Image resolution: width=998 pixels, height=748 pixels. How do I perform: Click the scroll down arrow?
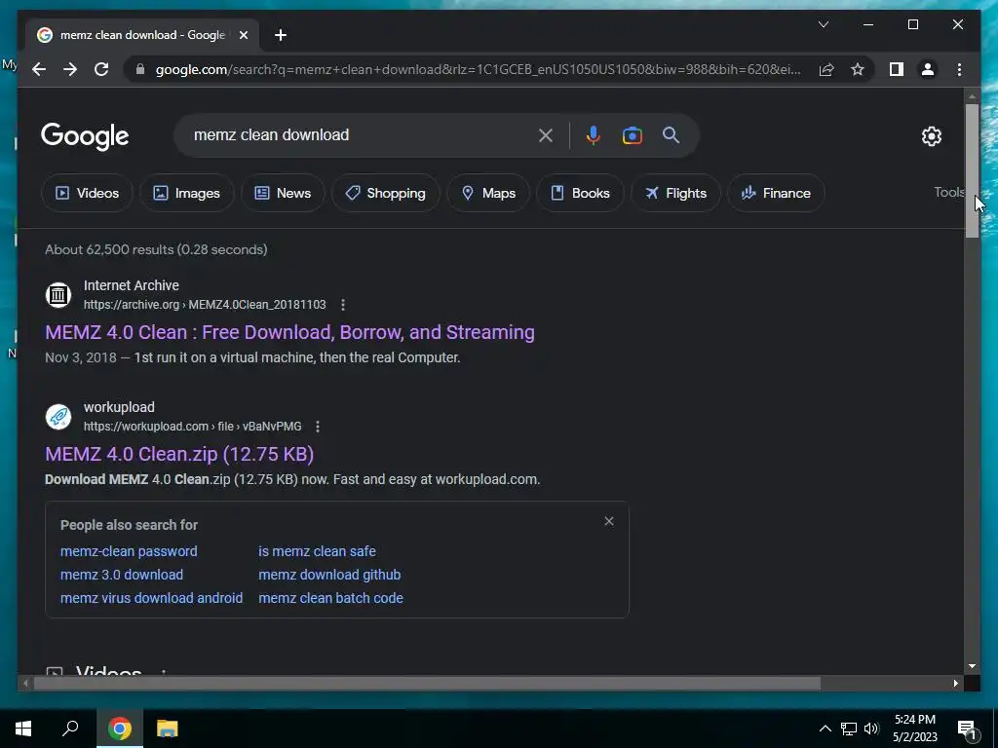(972, 666)
